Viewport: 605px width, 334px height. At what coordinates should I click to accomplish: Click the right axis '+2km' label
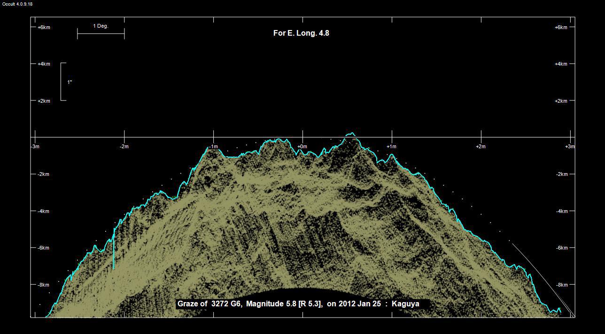pos(561,101)
